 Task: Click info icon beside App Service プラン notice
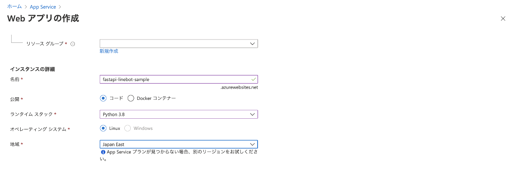[x=103, y=152]
